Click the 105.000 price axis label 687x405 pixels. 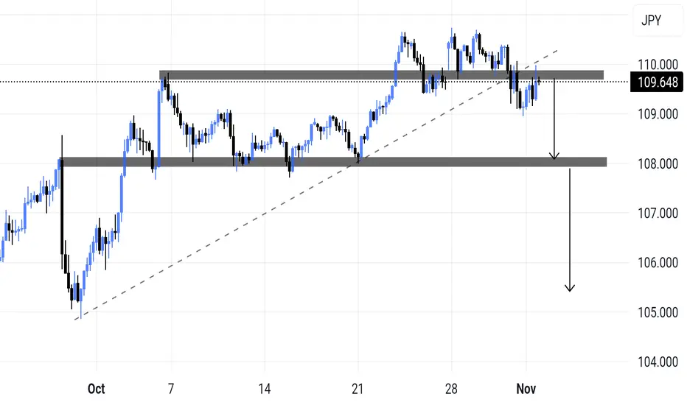click(x=658, y=313)
